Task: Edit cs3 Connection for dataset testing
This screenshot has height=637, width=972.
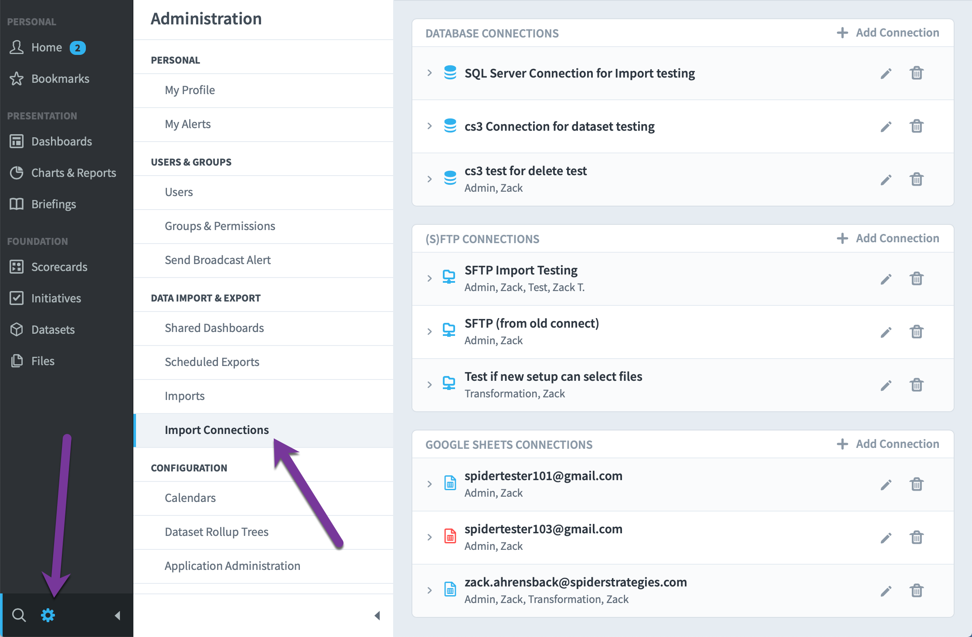Action: (x=886, y=126)
